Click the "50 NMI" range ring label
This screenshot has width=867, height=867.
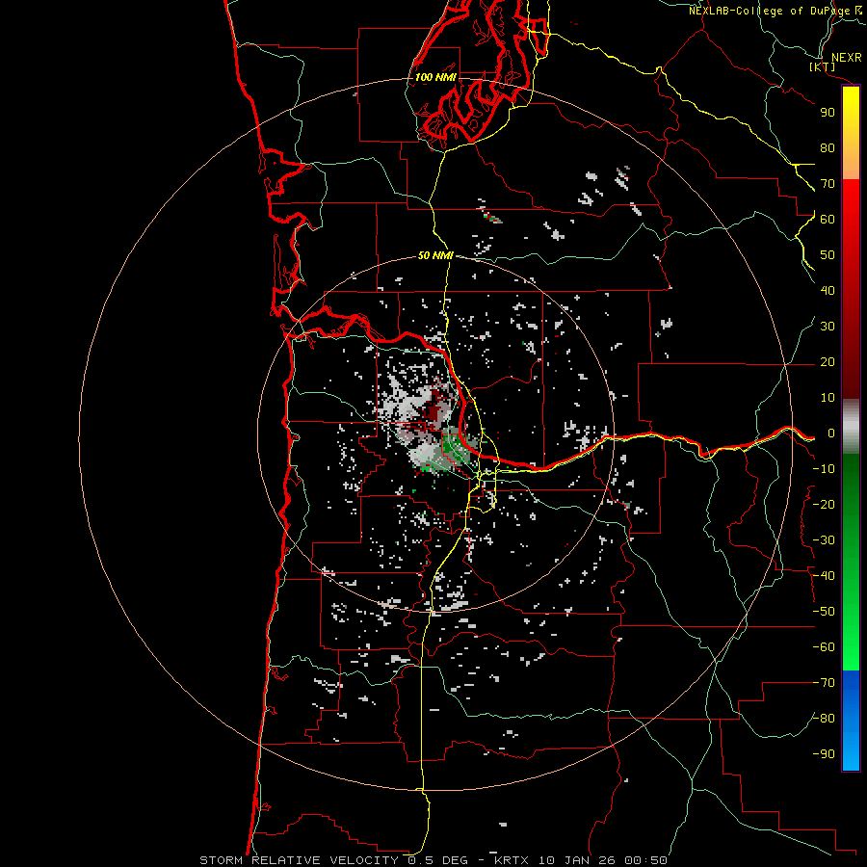coord(435,255)
